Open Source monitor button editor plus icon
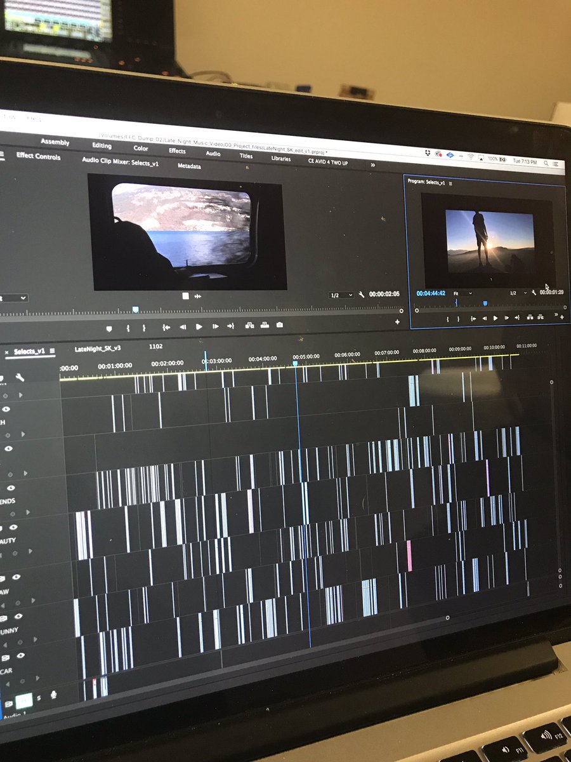Viewport: 571px width, 762px height. point(398,322)
